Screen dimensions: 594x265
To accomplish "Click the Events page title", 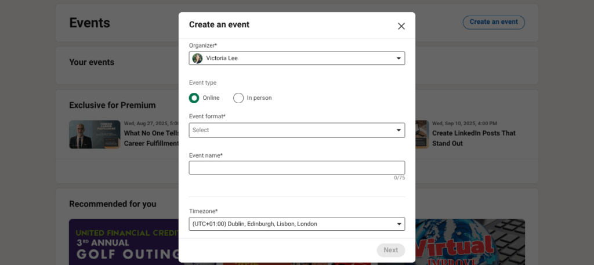I will point(89,23).
